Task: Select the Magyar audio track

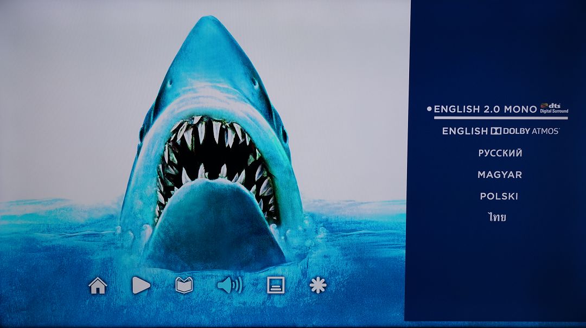Action: 500,175
